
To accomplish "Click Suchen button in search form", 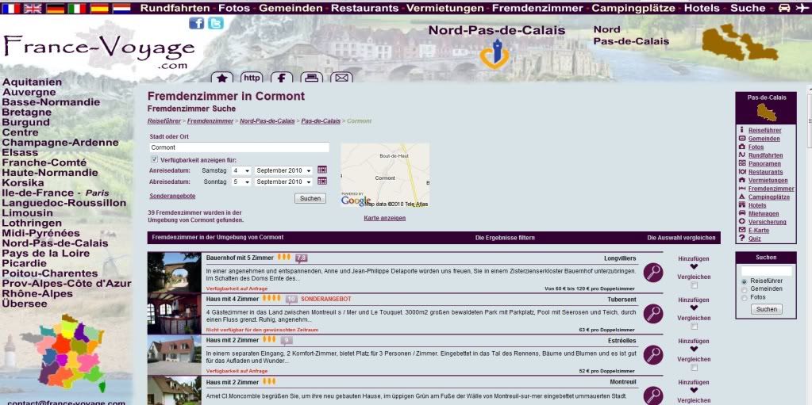I will click(x=310, y=198).
